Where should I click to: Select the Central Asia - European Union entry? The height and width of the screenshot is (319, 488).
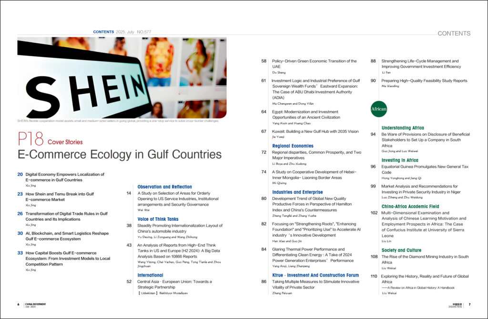pos(174,285)
